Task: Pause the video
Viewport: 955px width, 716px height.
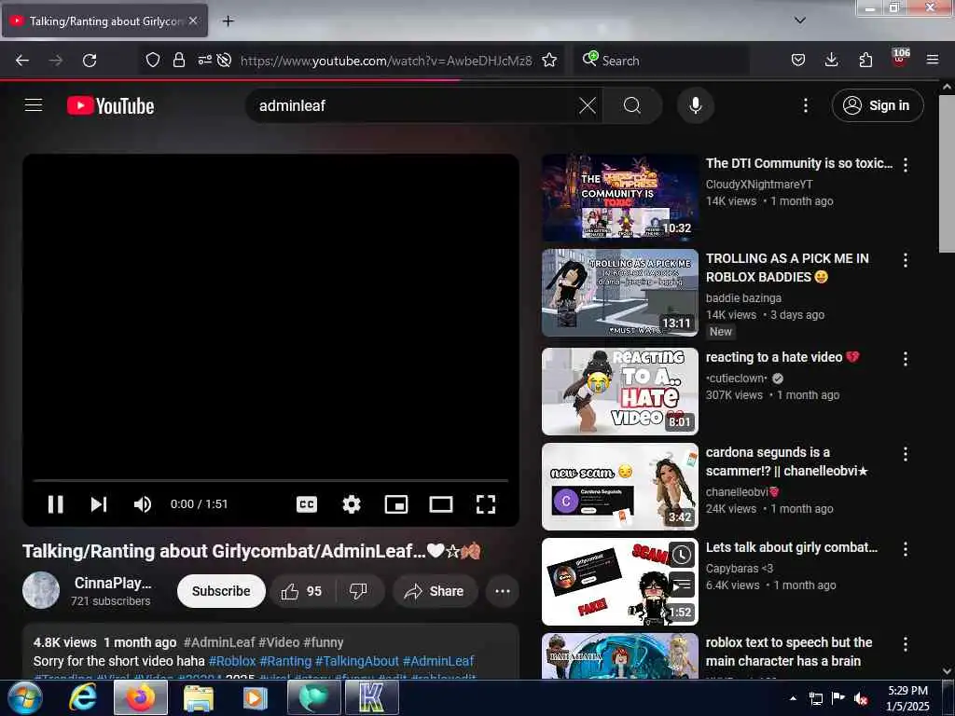Action: [55, 504]
